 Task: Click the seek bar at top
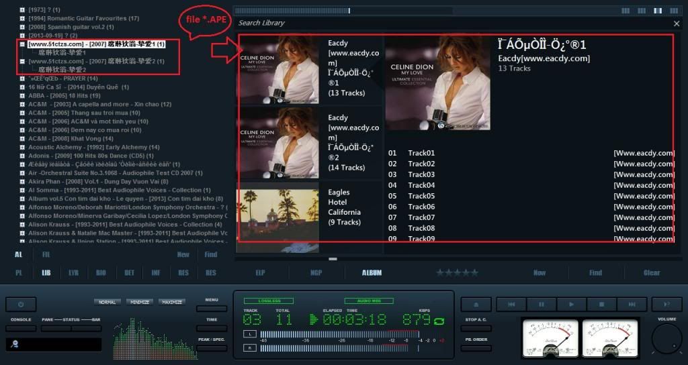point(343,11)
